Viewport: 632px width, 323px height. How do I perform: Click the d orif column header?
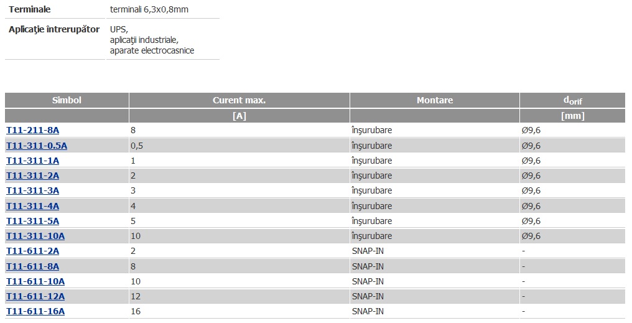pos(573,100)
